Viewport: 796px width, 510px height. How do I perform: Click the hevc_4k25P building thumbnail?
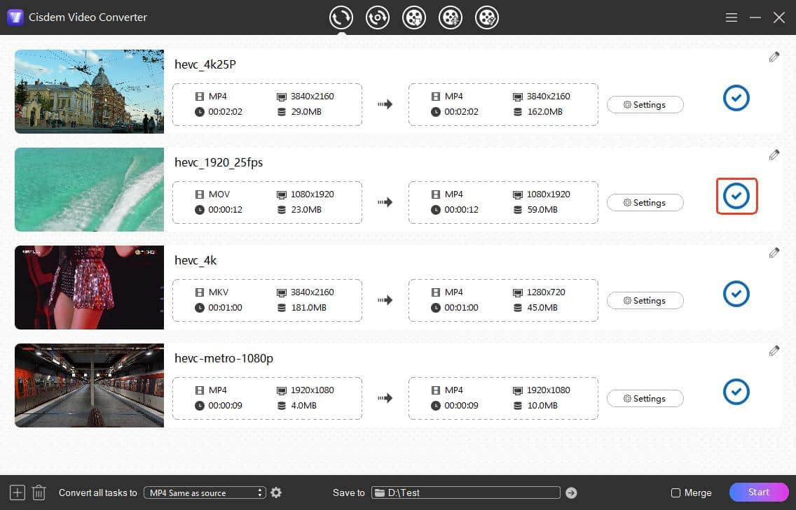coord(90,91)
